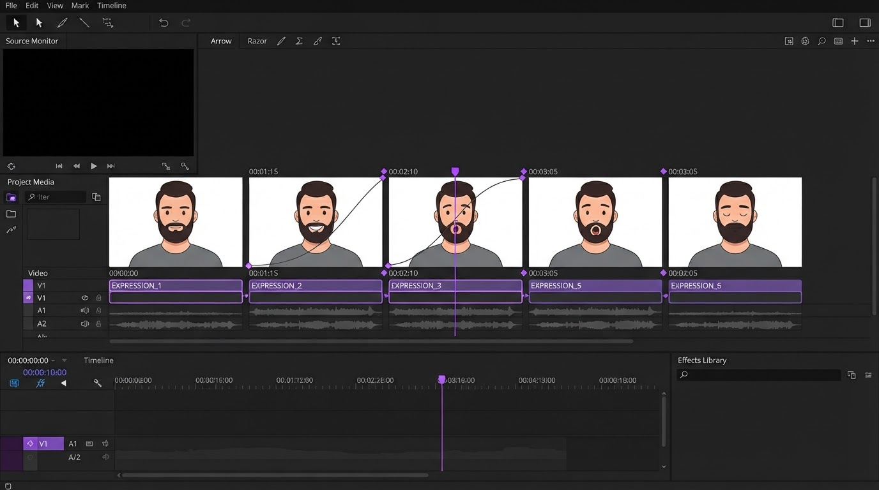This screenshot has width=879, height=490.
Task: Click the bearded man thumbnail above EXPRESSION_2
Action: (x=316, y=222)
